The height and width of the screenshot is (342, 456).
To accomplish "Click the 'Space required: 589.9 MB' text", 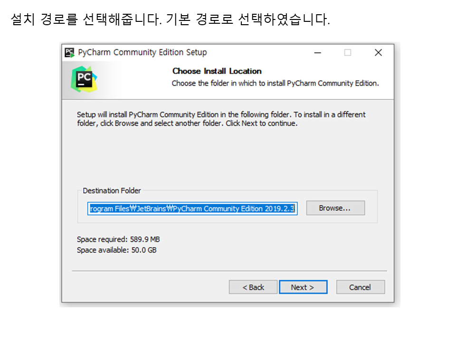I will tap(118, 239).
